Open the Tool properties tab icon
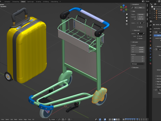This screenshot has width=161, height=121. [151, 25]
